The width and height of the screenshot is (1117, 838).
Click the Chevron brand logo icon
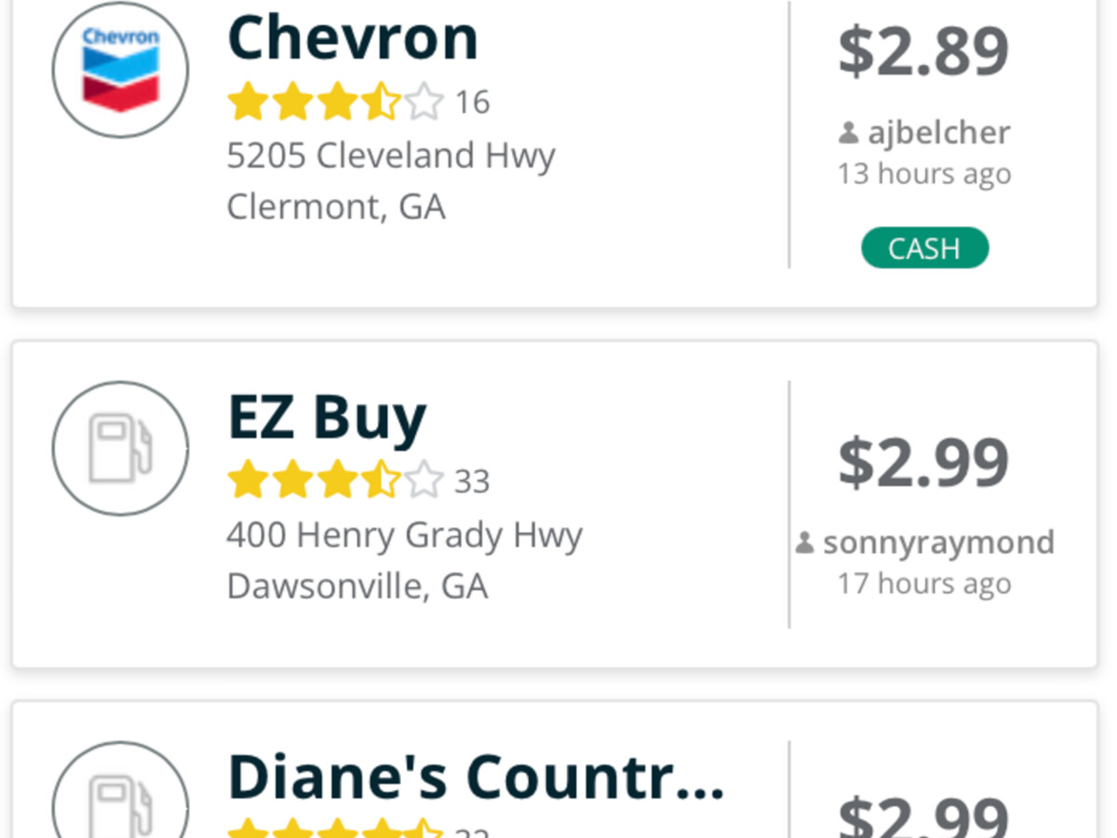[x=120, y=69]
